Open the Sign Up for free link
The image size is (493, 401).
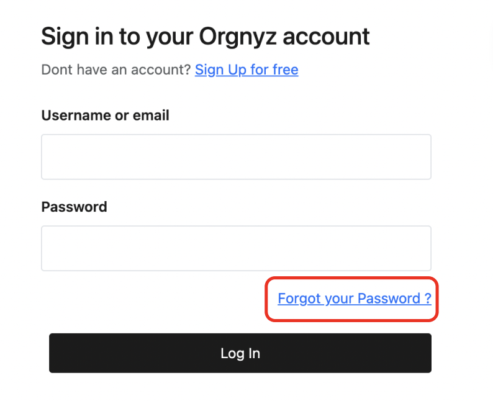click(x=246, y=70)
